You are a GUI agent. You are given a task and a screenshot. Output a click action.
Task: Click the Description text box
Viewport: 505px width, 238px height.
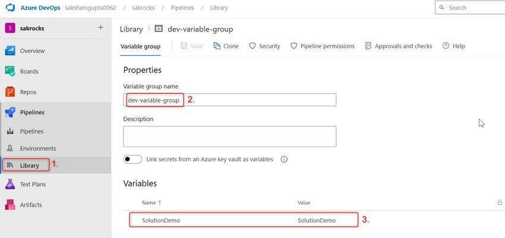click(229, 136)
